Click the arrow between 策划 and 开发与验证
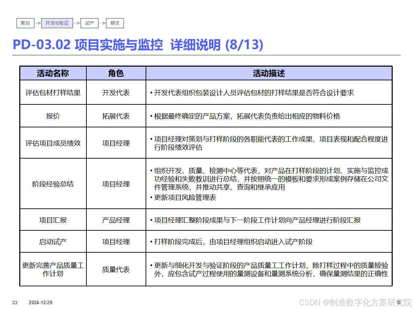The height and width of the screenshot is (309, 413). [x=38, y=23]
